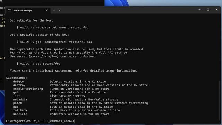
Task: Close the terminal window
Action: (216, 10)
